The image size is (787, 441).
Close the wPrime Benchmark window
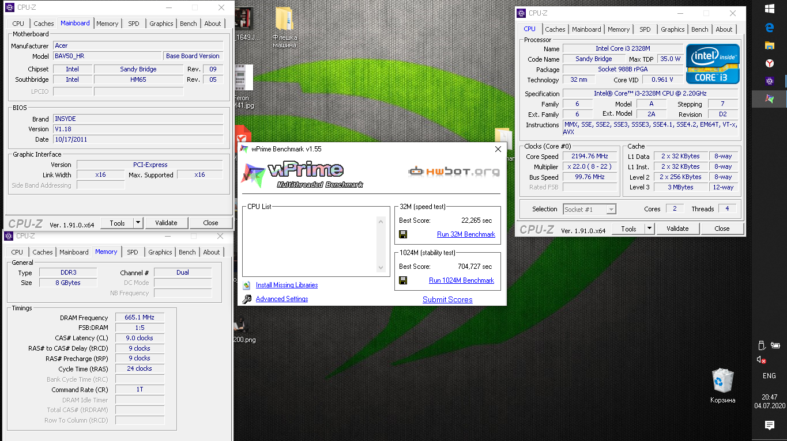click(498, 149)
